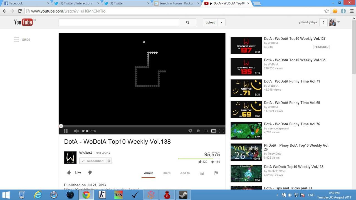Open the WoDotA channel avatar
The height and width of the screenshot is (200, 356).
point(70,157)
